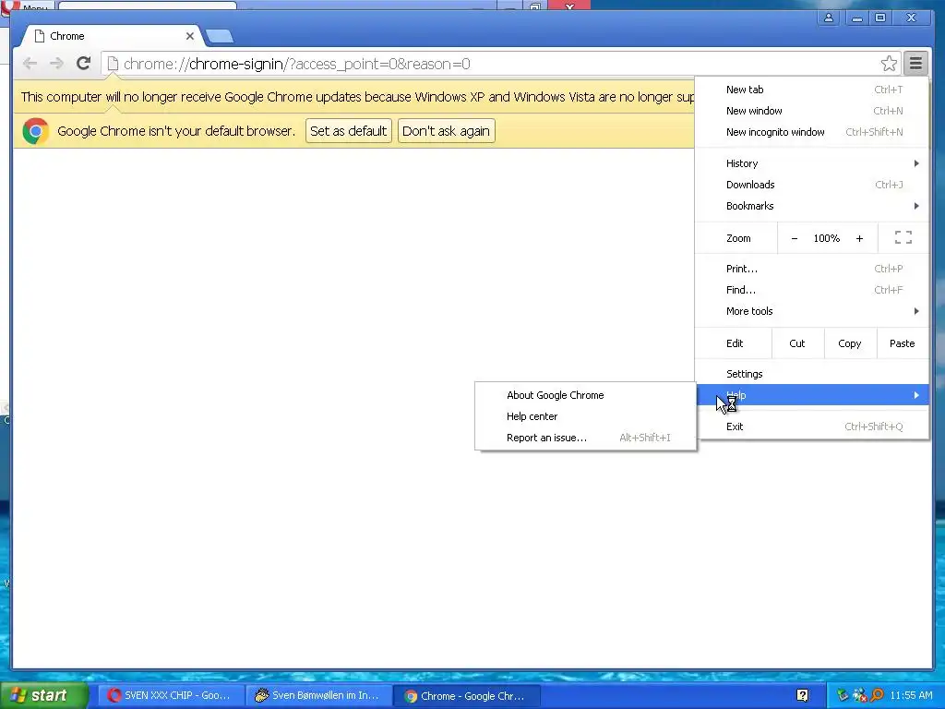945x709 pixels.
Task: Choose Find from the menu
Action: pyautogui.click(x=812, y=290)
